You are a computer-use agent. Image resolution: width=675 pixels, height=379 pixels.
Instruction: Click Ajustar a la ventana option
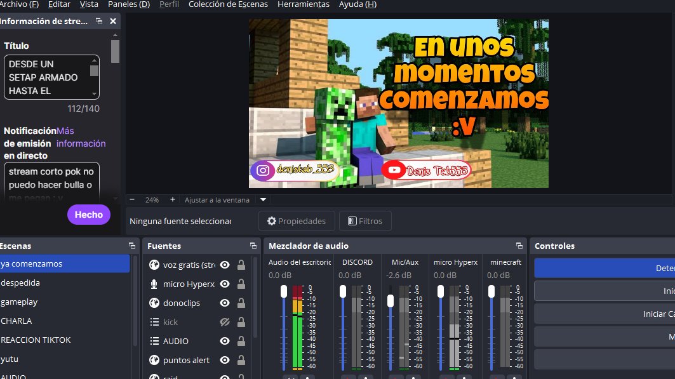pos(217,199)
